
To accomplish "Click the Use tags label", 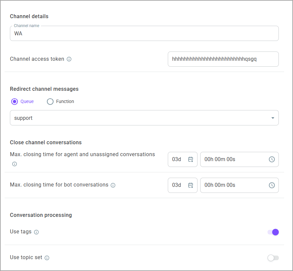I will [20, 232].
